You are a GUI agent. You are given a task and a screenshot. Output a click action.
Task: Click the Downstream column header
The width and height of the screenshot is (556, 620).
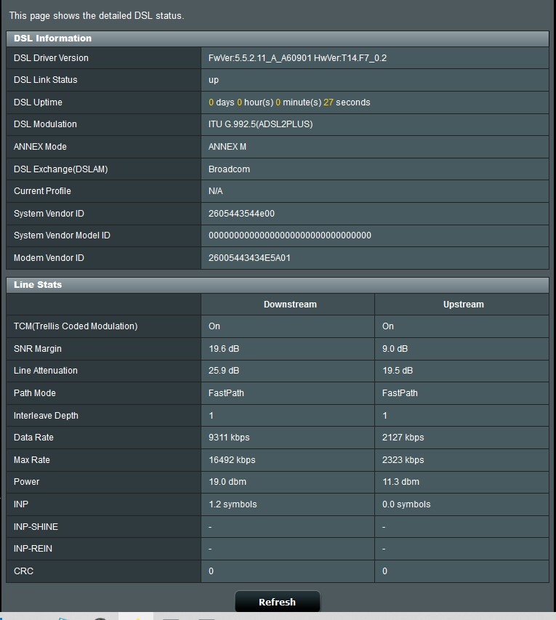pos(290,305)
